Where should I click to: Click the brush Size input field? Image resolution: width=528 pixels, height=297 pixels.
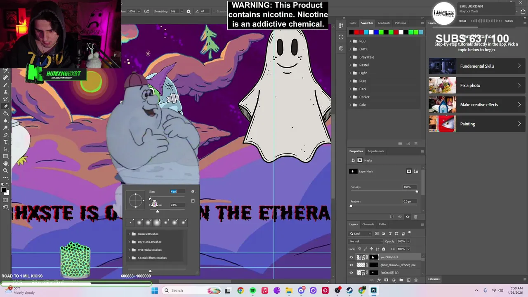177,191
